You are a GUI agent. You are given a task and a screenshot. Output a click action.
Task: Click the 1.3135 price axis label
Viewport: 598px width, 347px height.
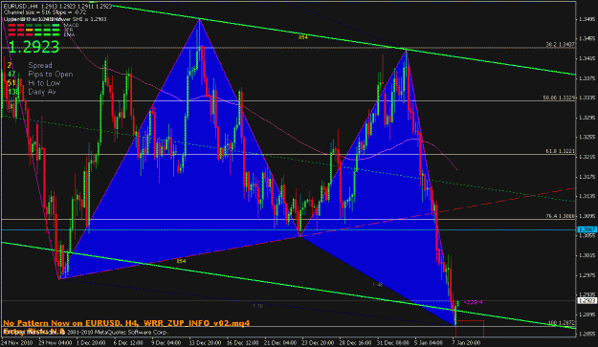pyautogui.click(x=587, y=196)
